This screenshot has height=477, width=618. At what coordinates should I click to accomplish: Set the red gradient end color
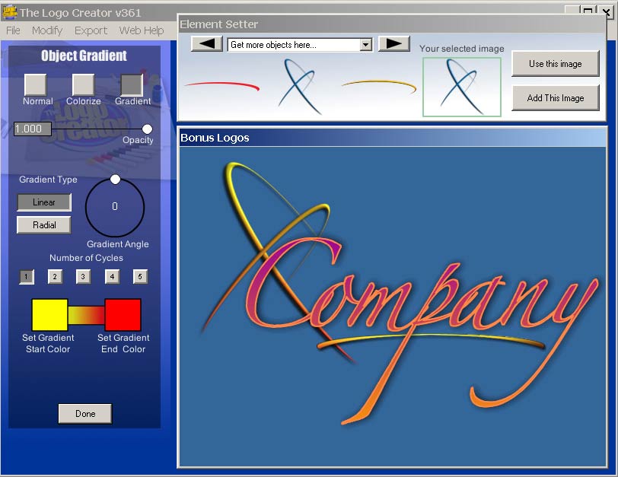point(123,315)
